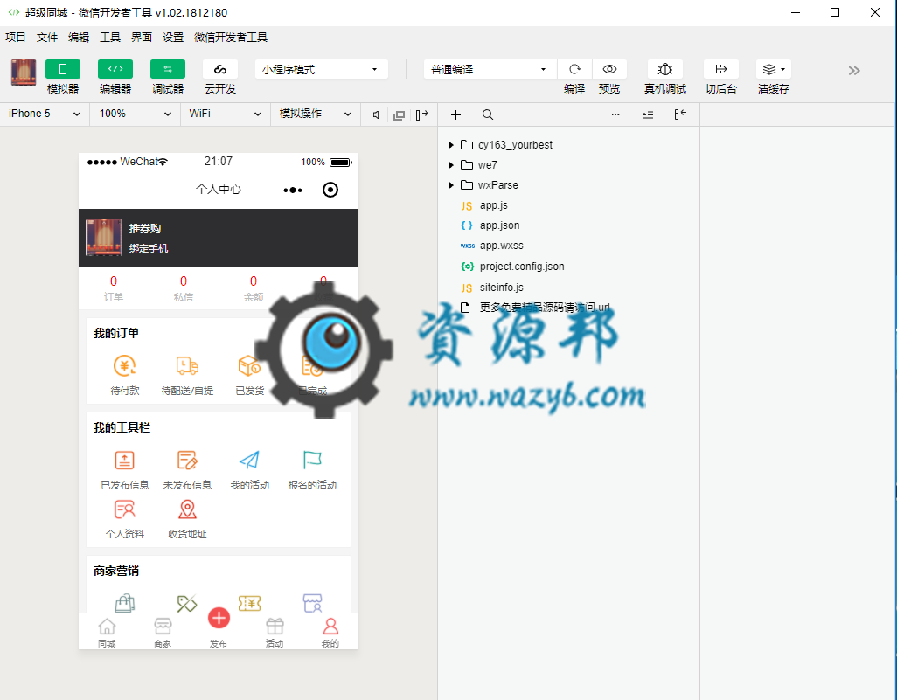Open the 界面 menu
This screenshot has height=700, width=897.
coord(142,38)
